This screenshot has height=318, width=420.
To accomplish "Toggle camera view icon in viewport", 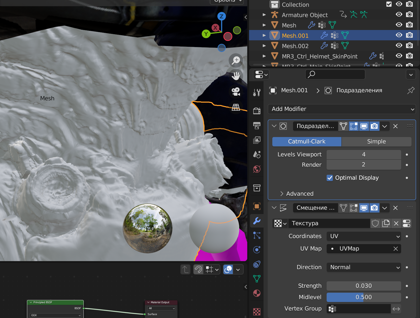I will (x=236, y=92).
